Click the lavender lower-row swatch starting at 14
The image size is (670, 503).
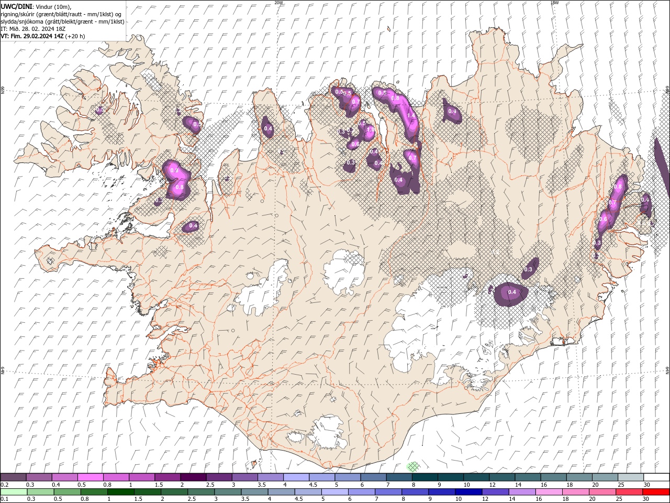tap(521, 492)
